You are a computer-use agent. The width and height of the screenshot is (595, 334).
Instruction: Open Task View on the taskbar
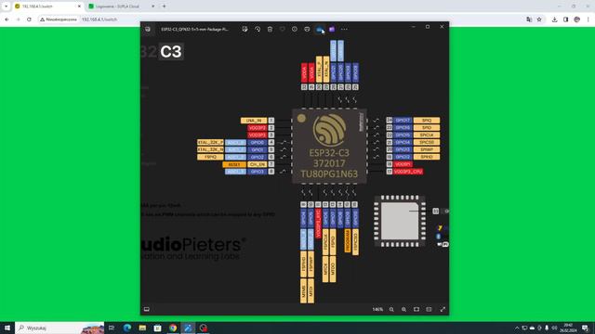[x=112, y=328]
